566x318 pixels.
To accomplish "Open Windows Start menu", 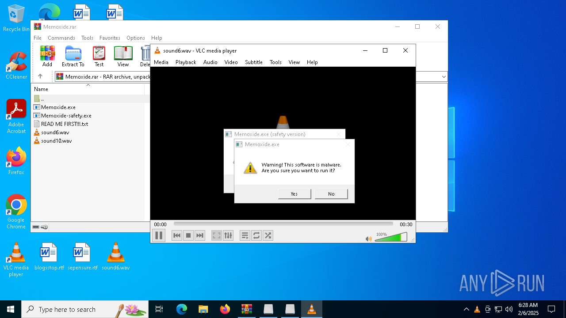I will 11,309.
